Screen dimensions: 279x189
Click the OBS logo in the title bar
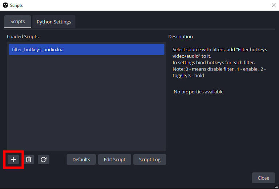point(5,5)
